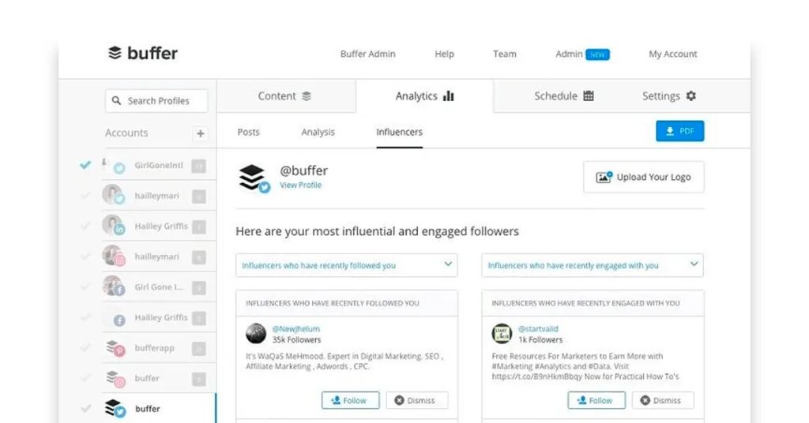The width and height of the screenshot is (809, 423).
Task: Click person icon in @Newjhelum Follow button
Action: click(335, 400)
